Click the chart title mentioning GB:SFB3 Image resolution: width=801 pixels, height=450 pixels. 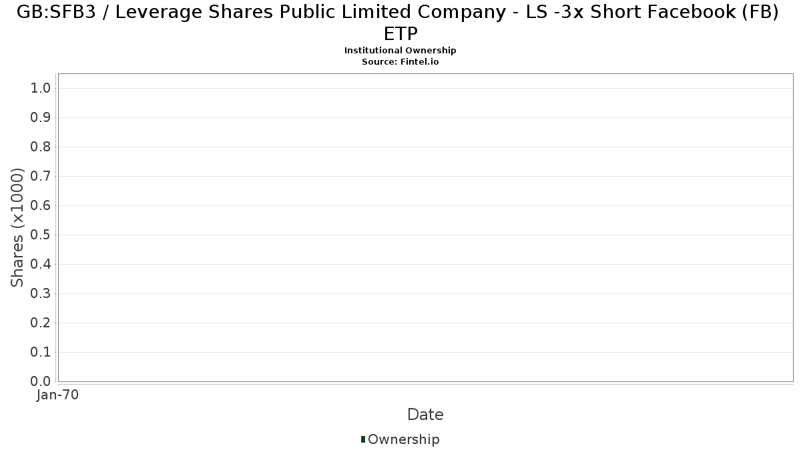[400, 23]
